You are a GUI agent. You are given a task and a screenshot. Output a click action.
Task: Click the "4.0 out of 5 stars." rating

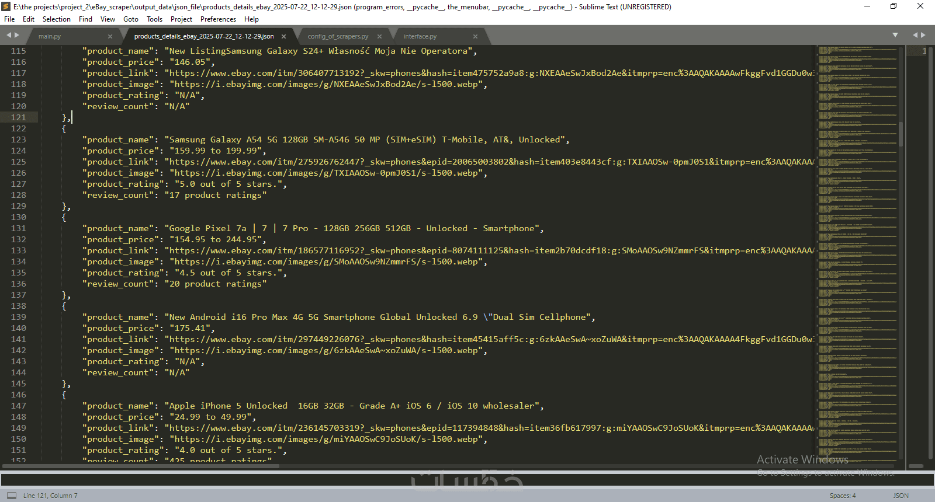coord(228,450)
